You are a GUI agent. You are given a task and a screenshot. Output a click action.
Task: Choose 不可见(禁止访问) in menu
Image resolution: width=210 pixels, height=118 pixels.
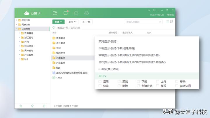coord(147,69)
